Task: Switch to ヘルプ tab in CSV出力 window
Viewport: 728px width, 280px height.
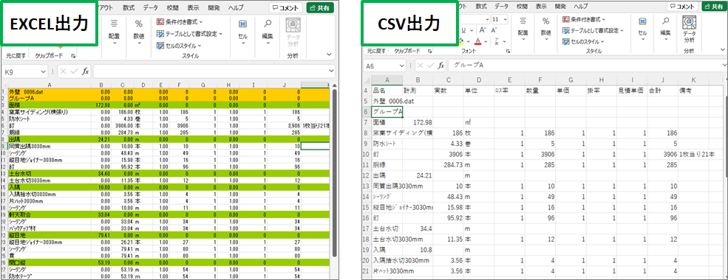Action: coord(581,7)
